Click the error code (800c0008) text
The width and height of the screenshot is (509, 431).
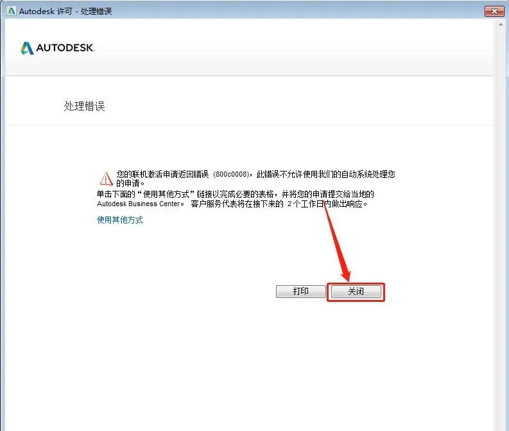pyautogui.click(x=231, y=175)
